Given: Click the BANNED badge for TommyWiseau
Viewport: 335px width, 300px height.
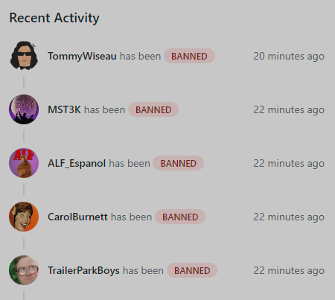Looking at the screenshot, I should click(x=189, y=56).
